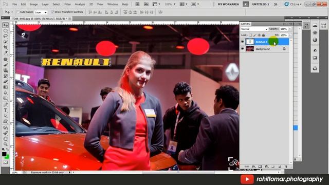Select the Lasso tool
329x185 pixels.
pyautogui.click(x=6, y=36)
